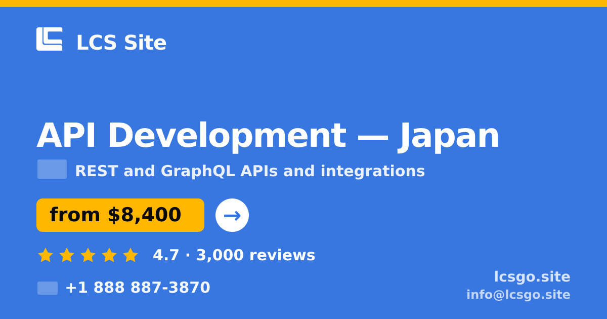This screenshot has height=319, width=607.
Task: Click the fifth rating star
Action: click(131, 255)
